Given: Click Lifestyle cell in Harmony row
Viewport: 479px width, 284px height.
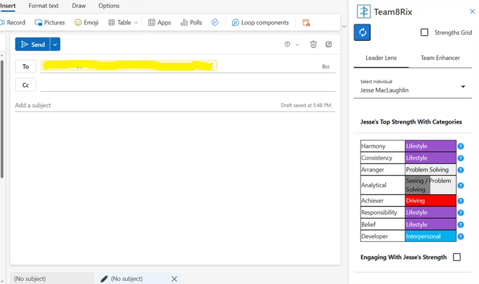Looking at the screenshot, I should pyautogui.click(x=430, y=146).
